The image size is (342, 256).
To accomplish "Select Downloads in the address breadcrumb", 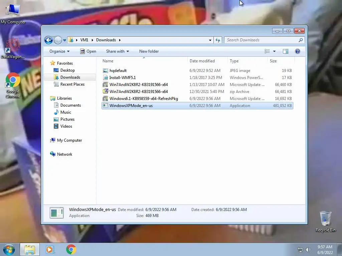I will 106,40.
